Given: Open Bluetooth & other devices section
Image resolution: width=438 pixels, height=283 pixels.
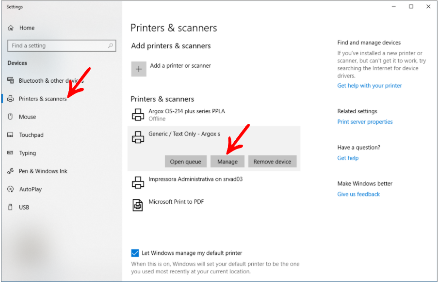Looking at the screenshot, I should (51, 80).
